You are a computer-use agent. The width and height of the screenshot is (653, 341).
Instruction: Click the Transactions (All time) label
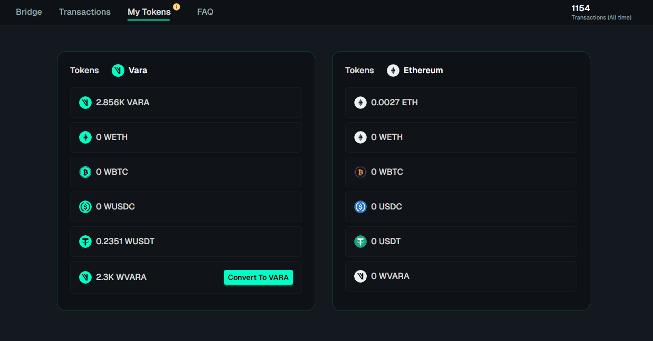point(601,17)
